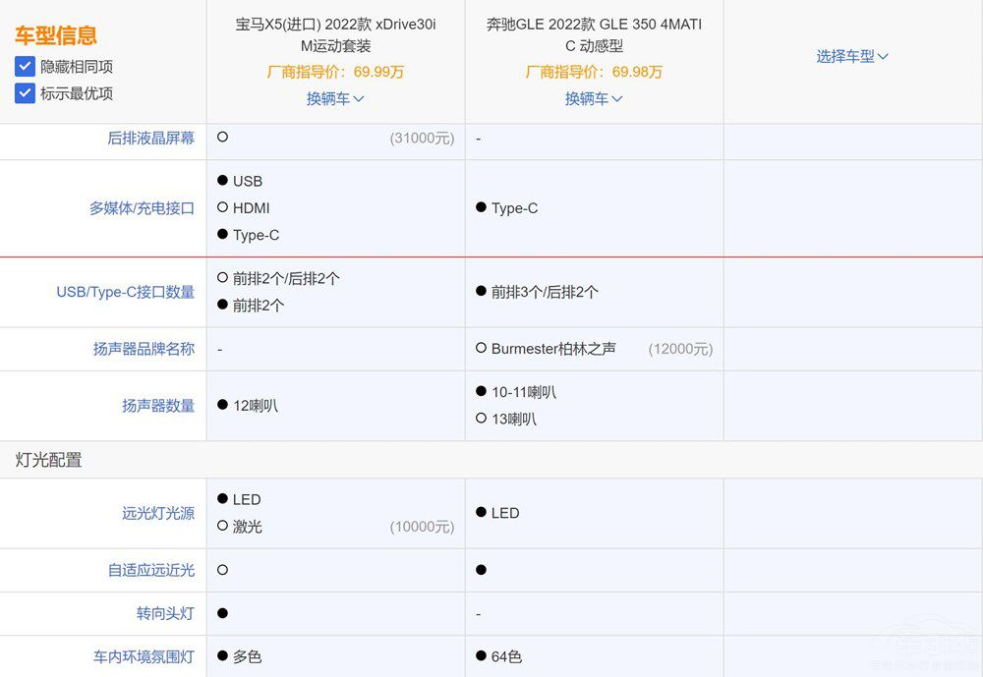The image size is (983, 677).
Task: Toggle the 标示最优项 checkbox
Action: (x=26, y=93)
